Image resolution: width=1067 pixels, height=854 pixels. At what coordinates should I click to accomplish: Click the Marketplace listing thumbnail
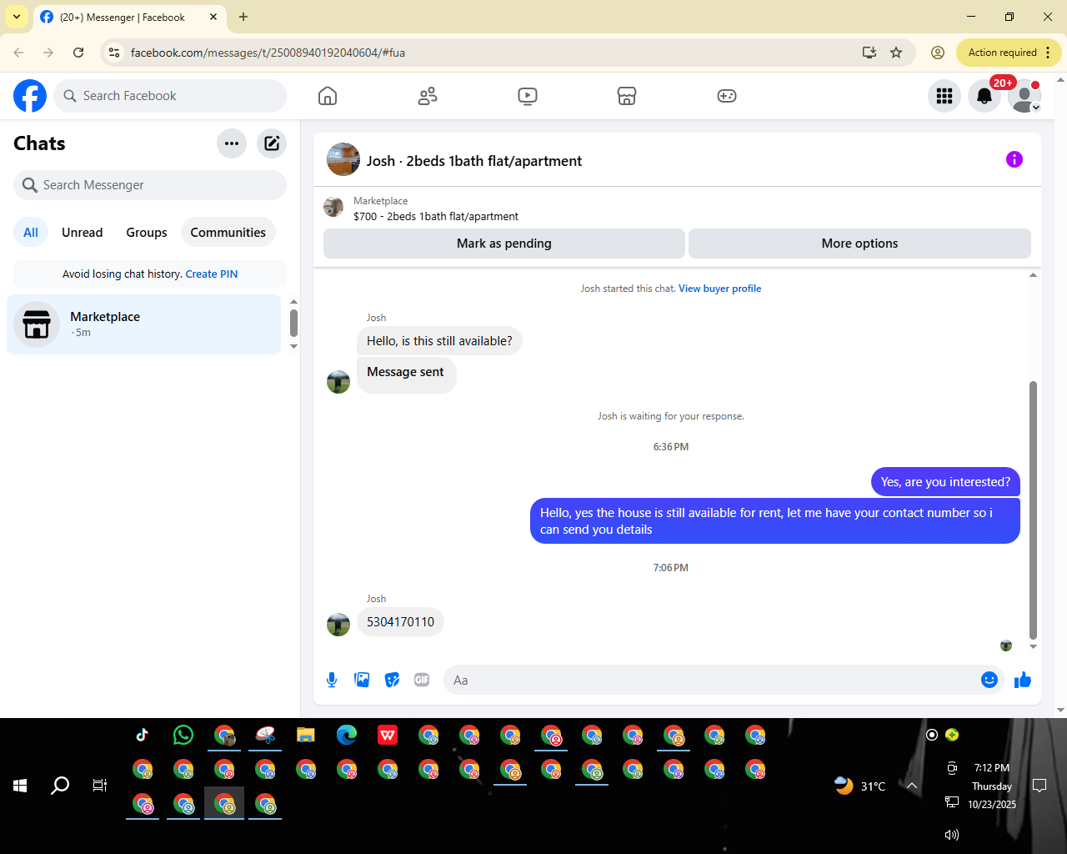(x=333, y=208)
